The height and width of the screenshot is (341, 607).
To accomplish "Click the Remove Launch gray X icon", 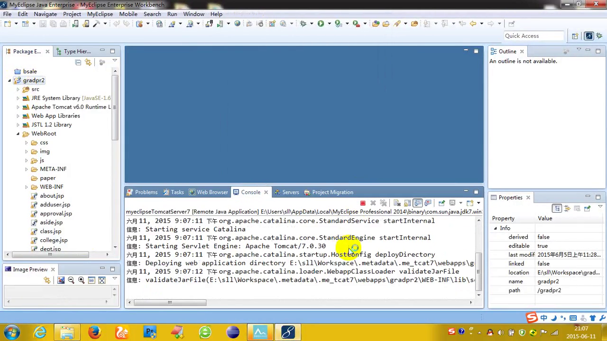I will pyautogui.click(x=373, y=203).
